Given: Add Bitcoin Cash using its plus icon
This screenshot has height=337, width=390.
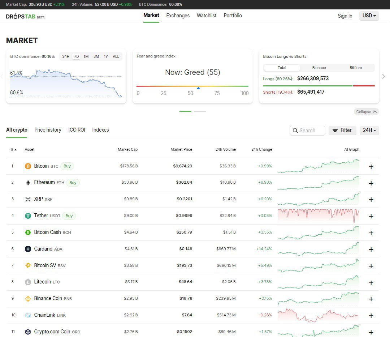Looking at the screenshot, I should pos(371,233).
